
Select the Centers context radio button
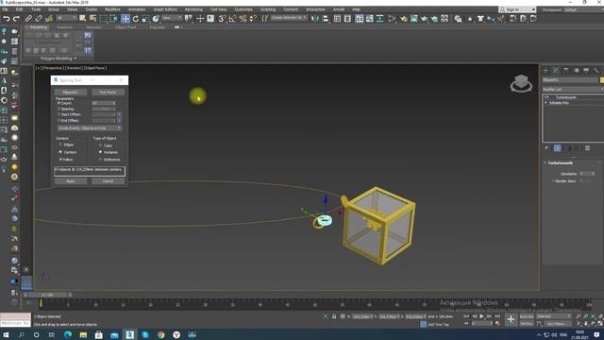[60, 152]
